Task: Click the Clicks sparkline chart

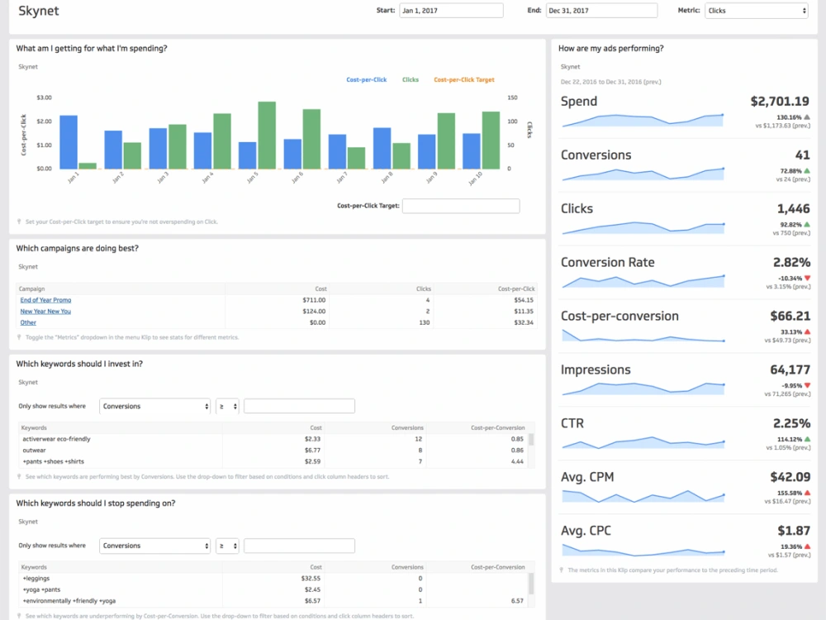Action: pyautogui.click(x=643, y=228)
